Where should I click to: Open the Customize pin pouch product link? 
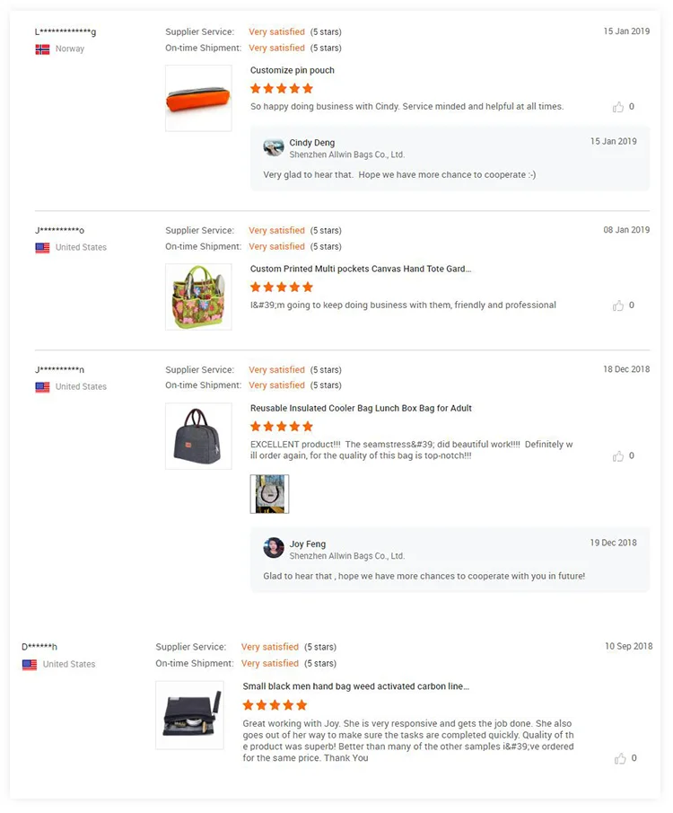point(293,70)
